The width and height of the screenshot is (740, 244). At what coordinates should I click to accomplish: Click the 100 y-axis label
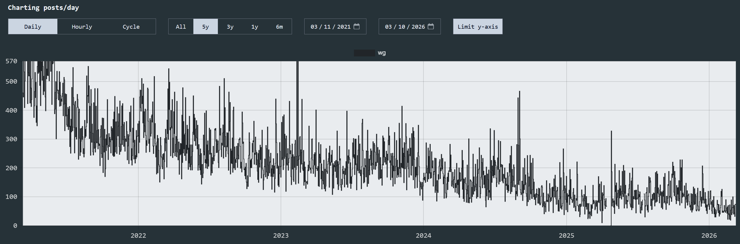[11, 197]
